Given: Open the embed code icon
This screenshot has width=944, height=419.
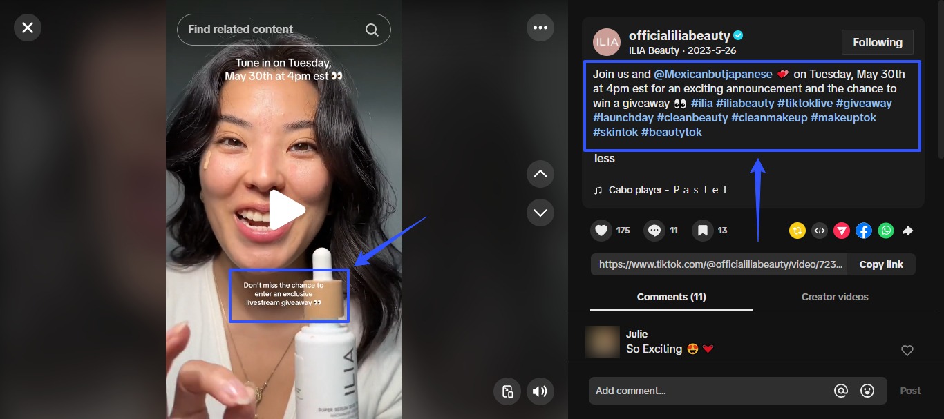Looking at the screenshot, I should pyautogui.click(x=820, y=231).
